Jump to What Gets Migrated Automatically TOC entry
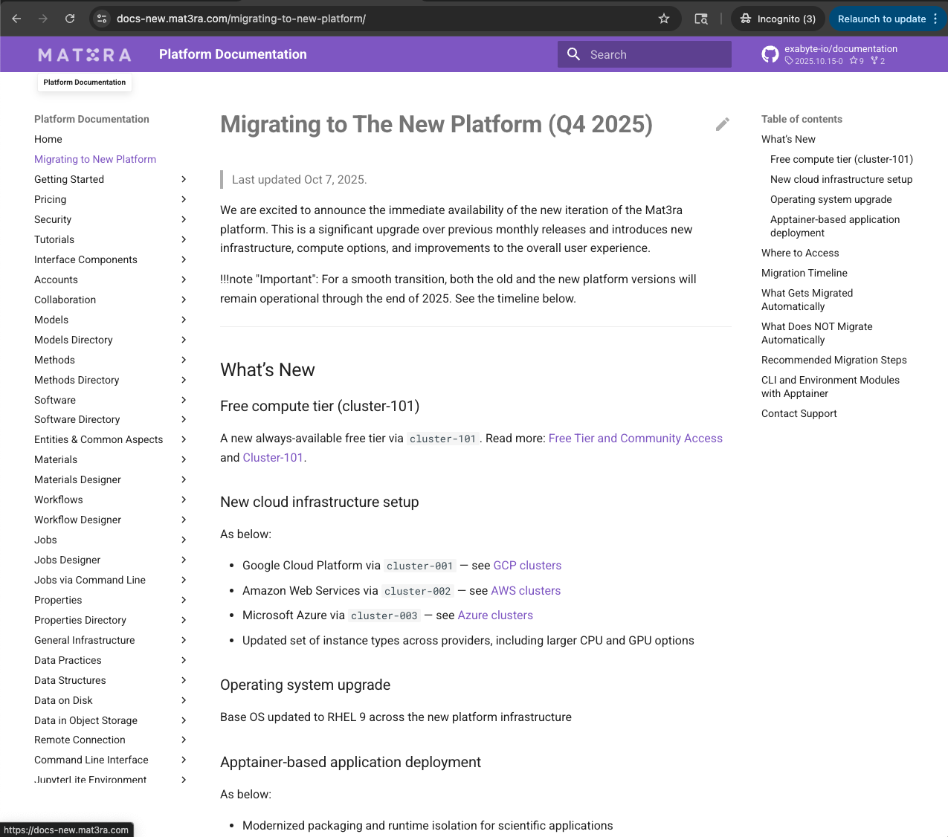The height and width of the screenshot is (837, 948). point(807,300)
